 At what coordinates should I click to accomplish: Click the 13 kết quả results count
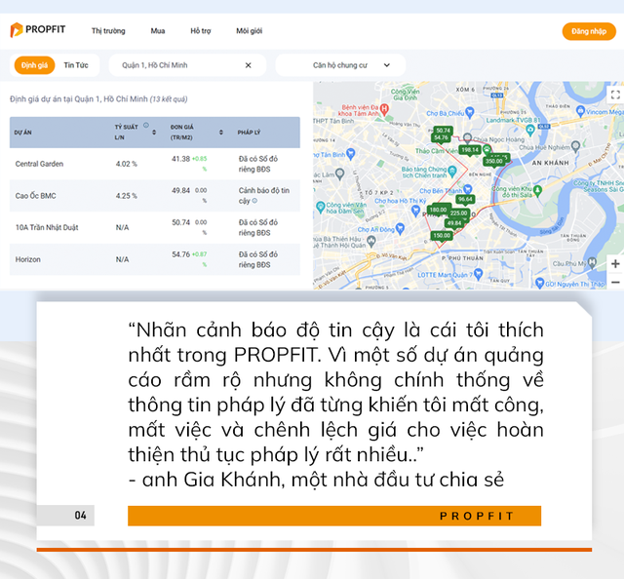[x=169, y=99]
